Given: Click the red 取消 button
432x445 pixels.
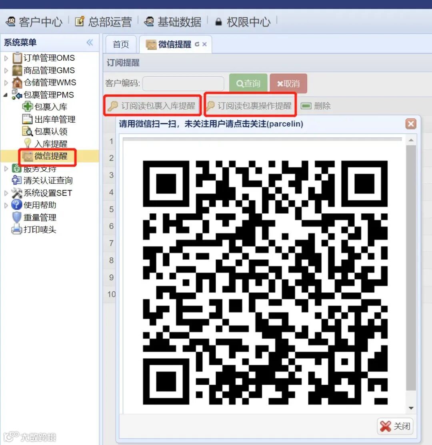Looking at the screenshot, I should (x=288, y=83).
